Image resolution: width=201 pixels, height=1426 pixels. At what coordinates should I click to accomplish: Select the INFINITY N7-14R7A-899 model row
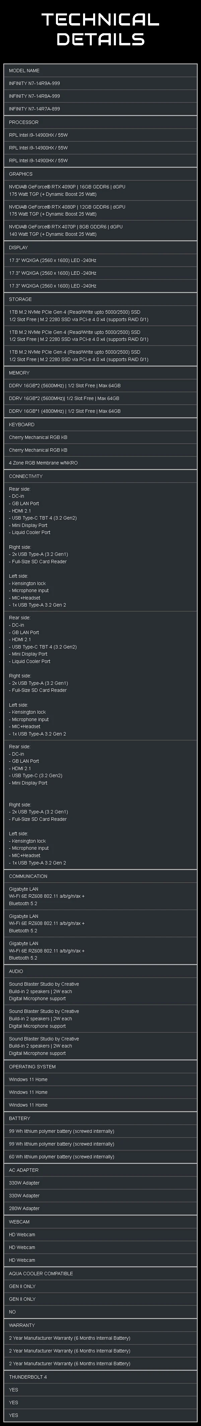click(x=34, y=109)
